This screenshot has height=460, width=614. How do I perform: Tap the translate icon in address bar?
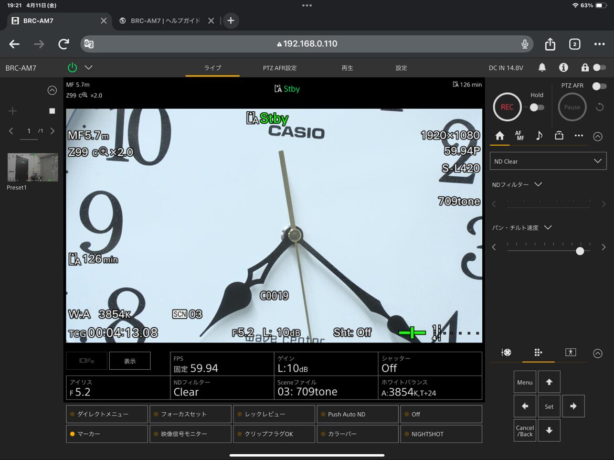[x=89, y=44]
